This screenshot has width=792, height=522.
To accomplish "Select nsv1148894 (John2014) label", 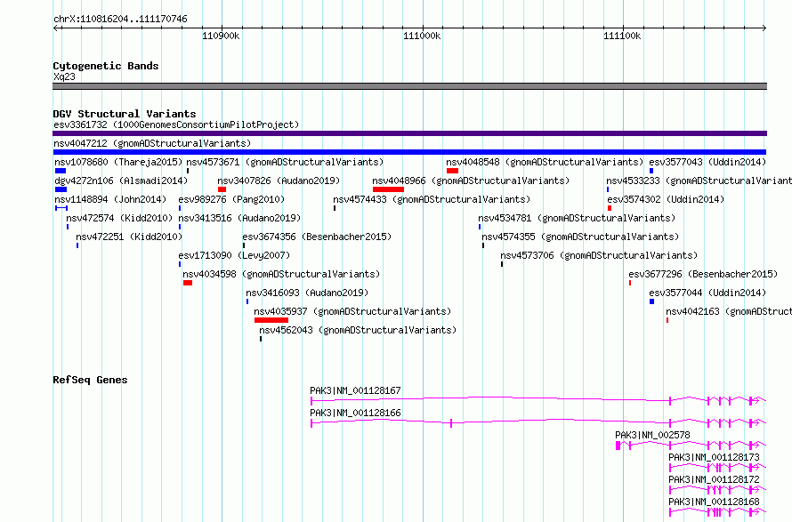I will coord(110,199).
